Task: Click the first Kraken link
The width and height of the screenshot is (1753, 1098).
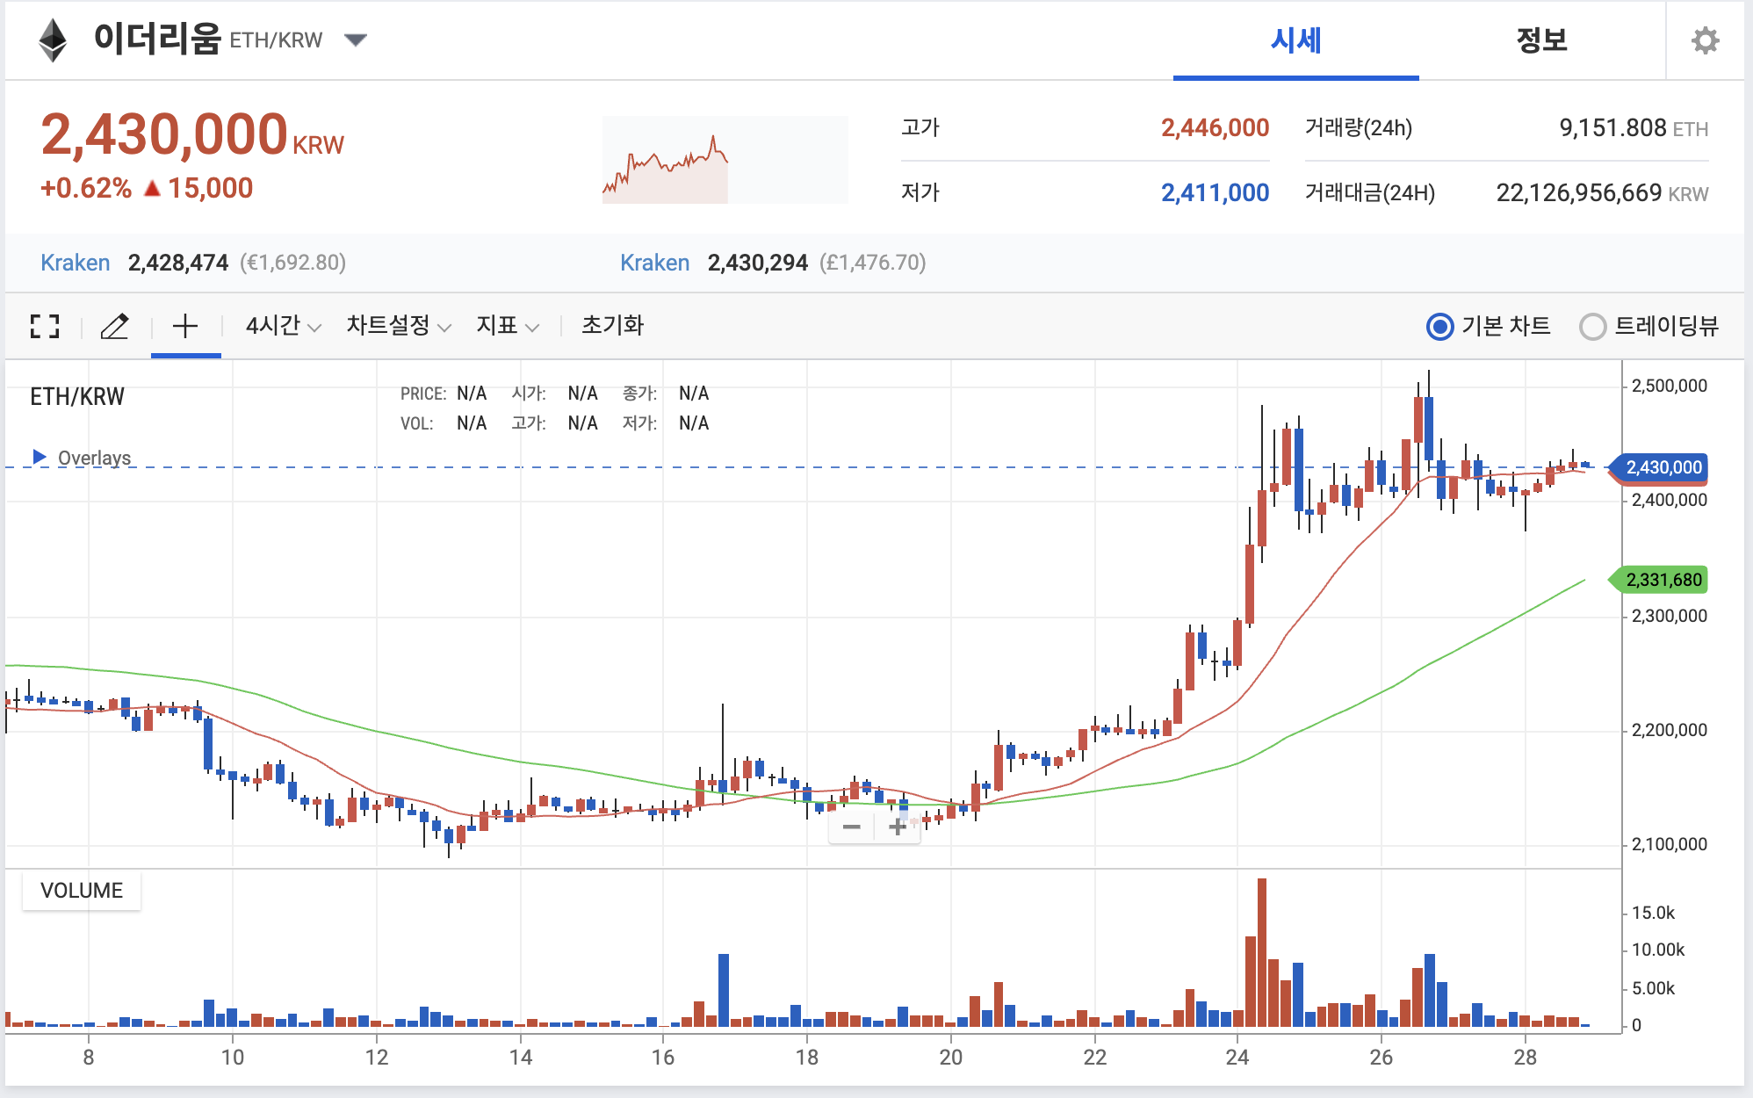Action: 76,263
